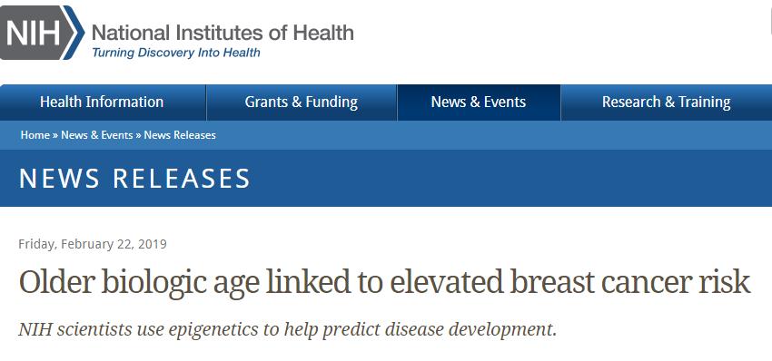Click the words breast cancer risk in the headline
The width and height of the screenshot is (772, 361).
[x=630, y=282]
